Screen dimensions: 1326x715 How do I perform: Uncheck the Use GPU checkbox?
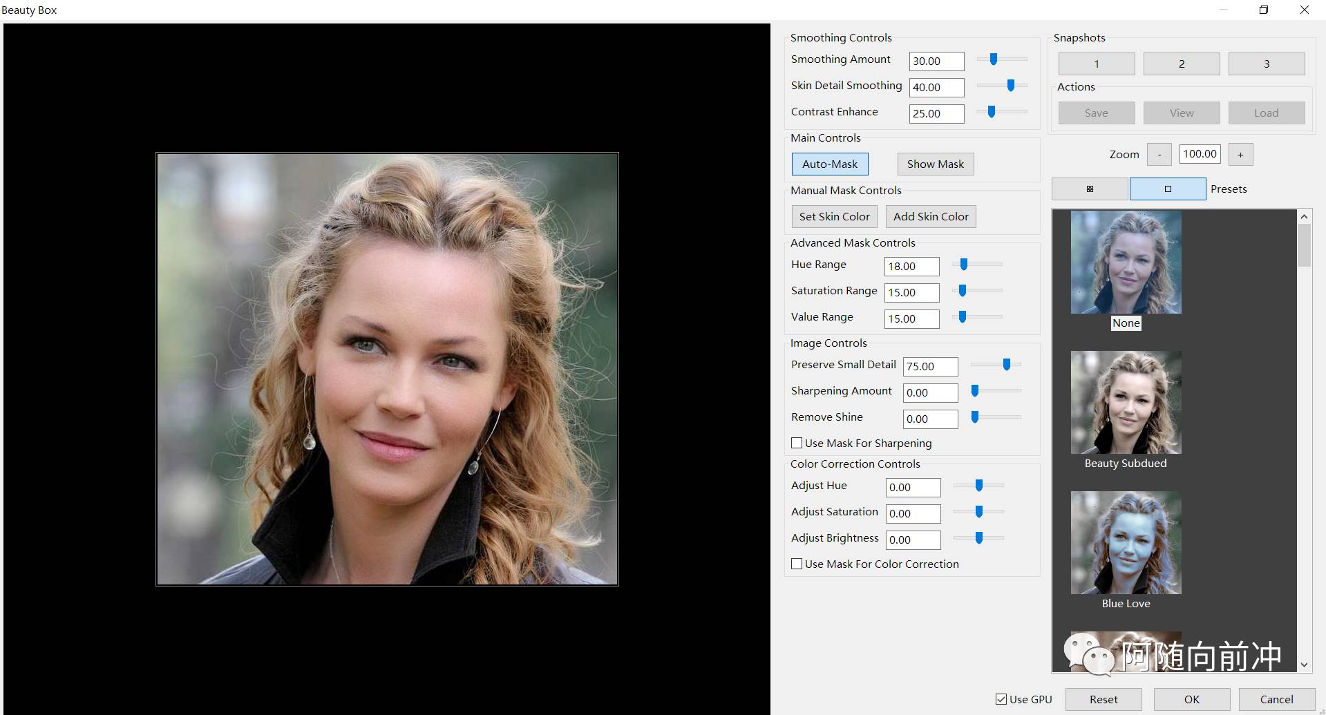point(1001,700)
